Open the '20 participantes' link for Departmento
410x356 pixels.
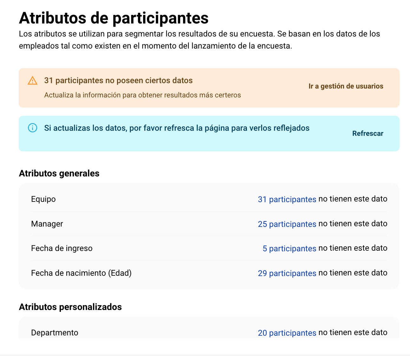(287, 333)
